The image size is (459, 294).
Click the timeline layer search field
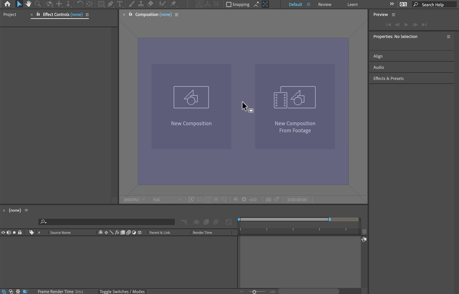tap(106, 222)
